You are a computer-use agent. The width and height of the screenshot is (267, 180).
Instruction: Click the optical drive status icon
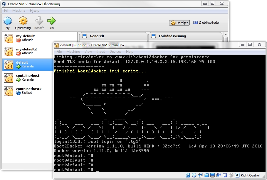194,175
